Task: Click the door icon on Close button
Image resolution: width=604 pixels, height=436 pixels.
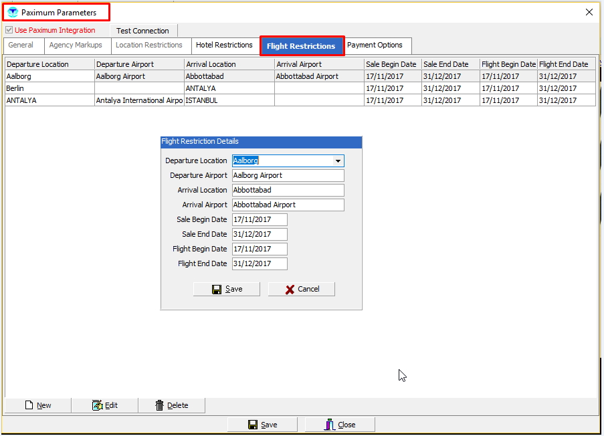Action: (x=329, y=425)
